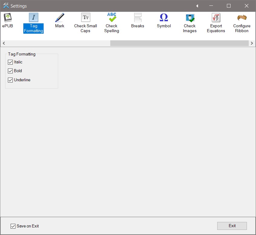Viewport: 256px width, 235px height.
Task: Select the Breaks settings icon
Action: (x=138, y=21)
